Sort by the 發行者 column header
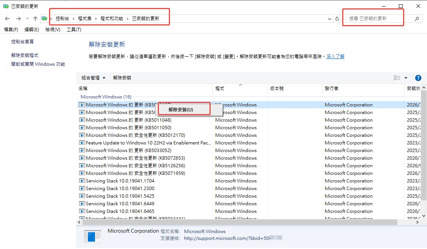Viewport: 427px width, 249px height. (x=363, y=89)
